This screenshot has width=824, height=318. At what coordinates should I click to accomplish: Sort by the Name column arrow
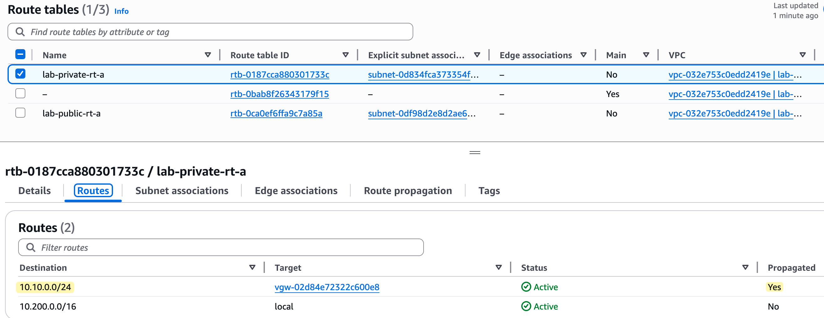pyautogui.click(x=208, y=55)
